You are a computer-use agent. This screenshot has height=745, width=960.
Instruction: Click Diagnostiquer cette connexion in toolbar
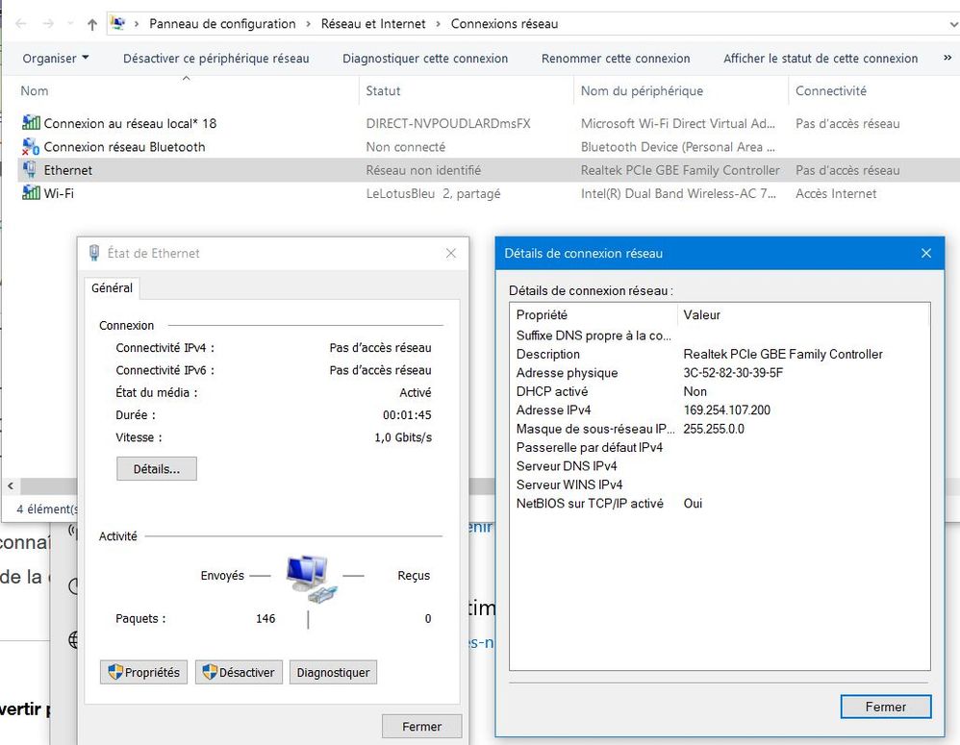(x=425, y=59)
